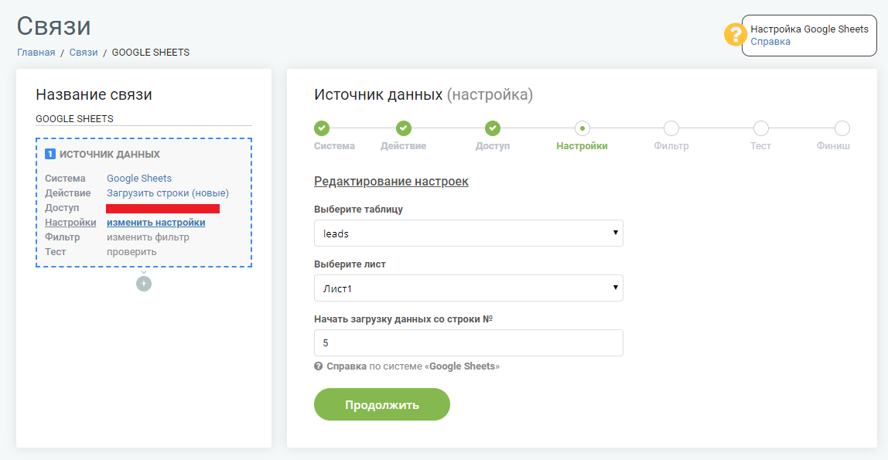Open the Связи breadcrumb link
888x460 pixels.
click(84, 52)
